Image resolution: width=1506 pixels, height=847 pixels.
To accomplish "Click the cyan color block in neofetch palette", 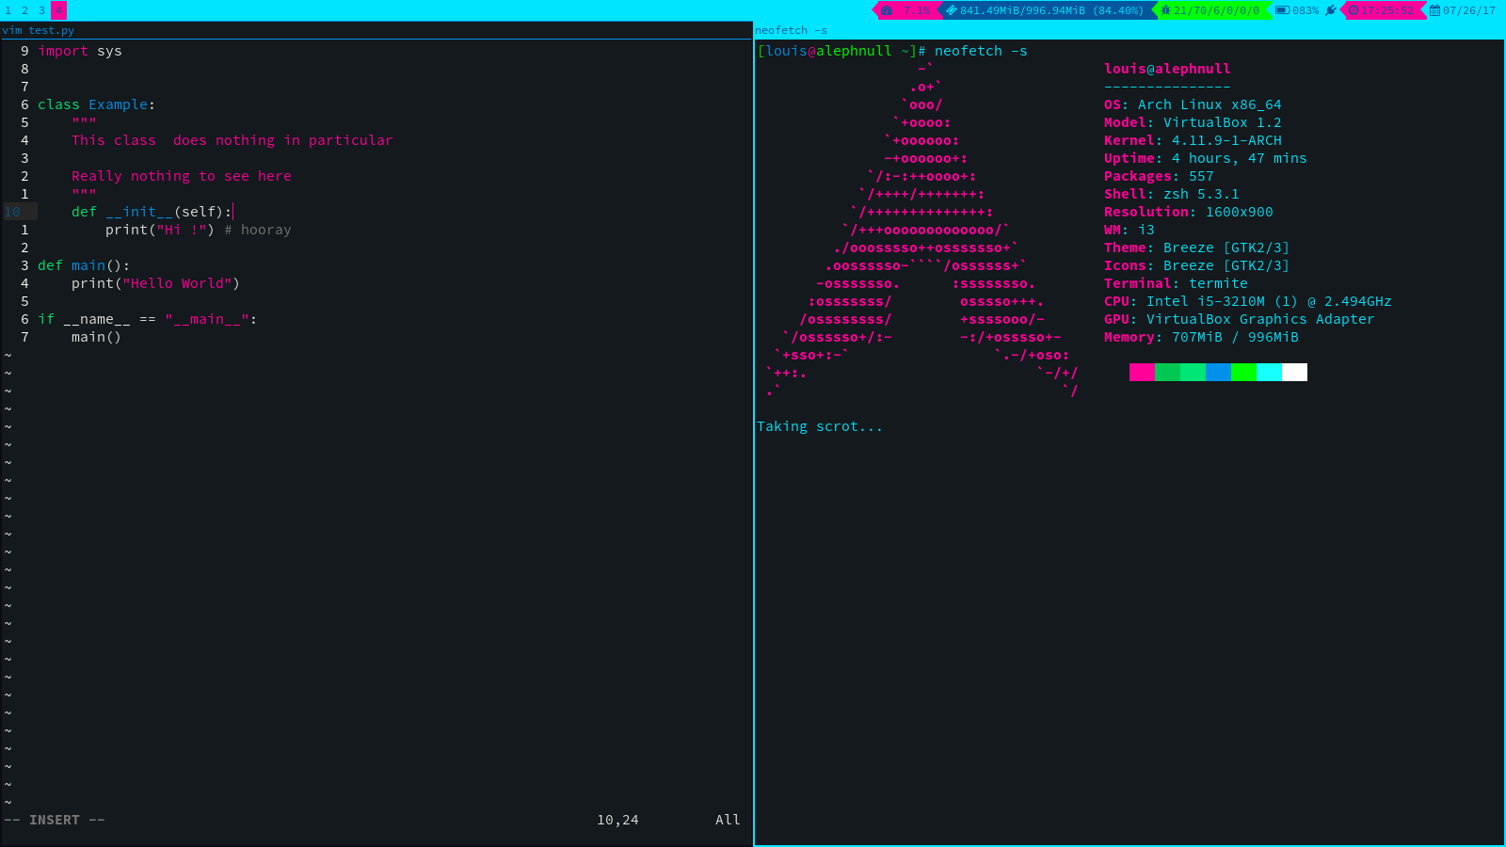I will pyautogui.click(x=1269, y=372).
